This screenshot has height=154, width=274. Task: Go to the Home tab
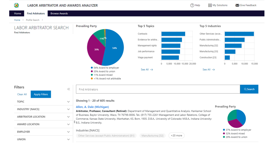18,13
